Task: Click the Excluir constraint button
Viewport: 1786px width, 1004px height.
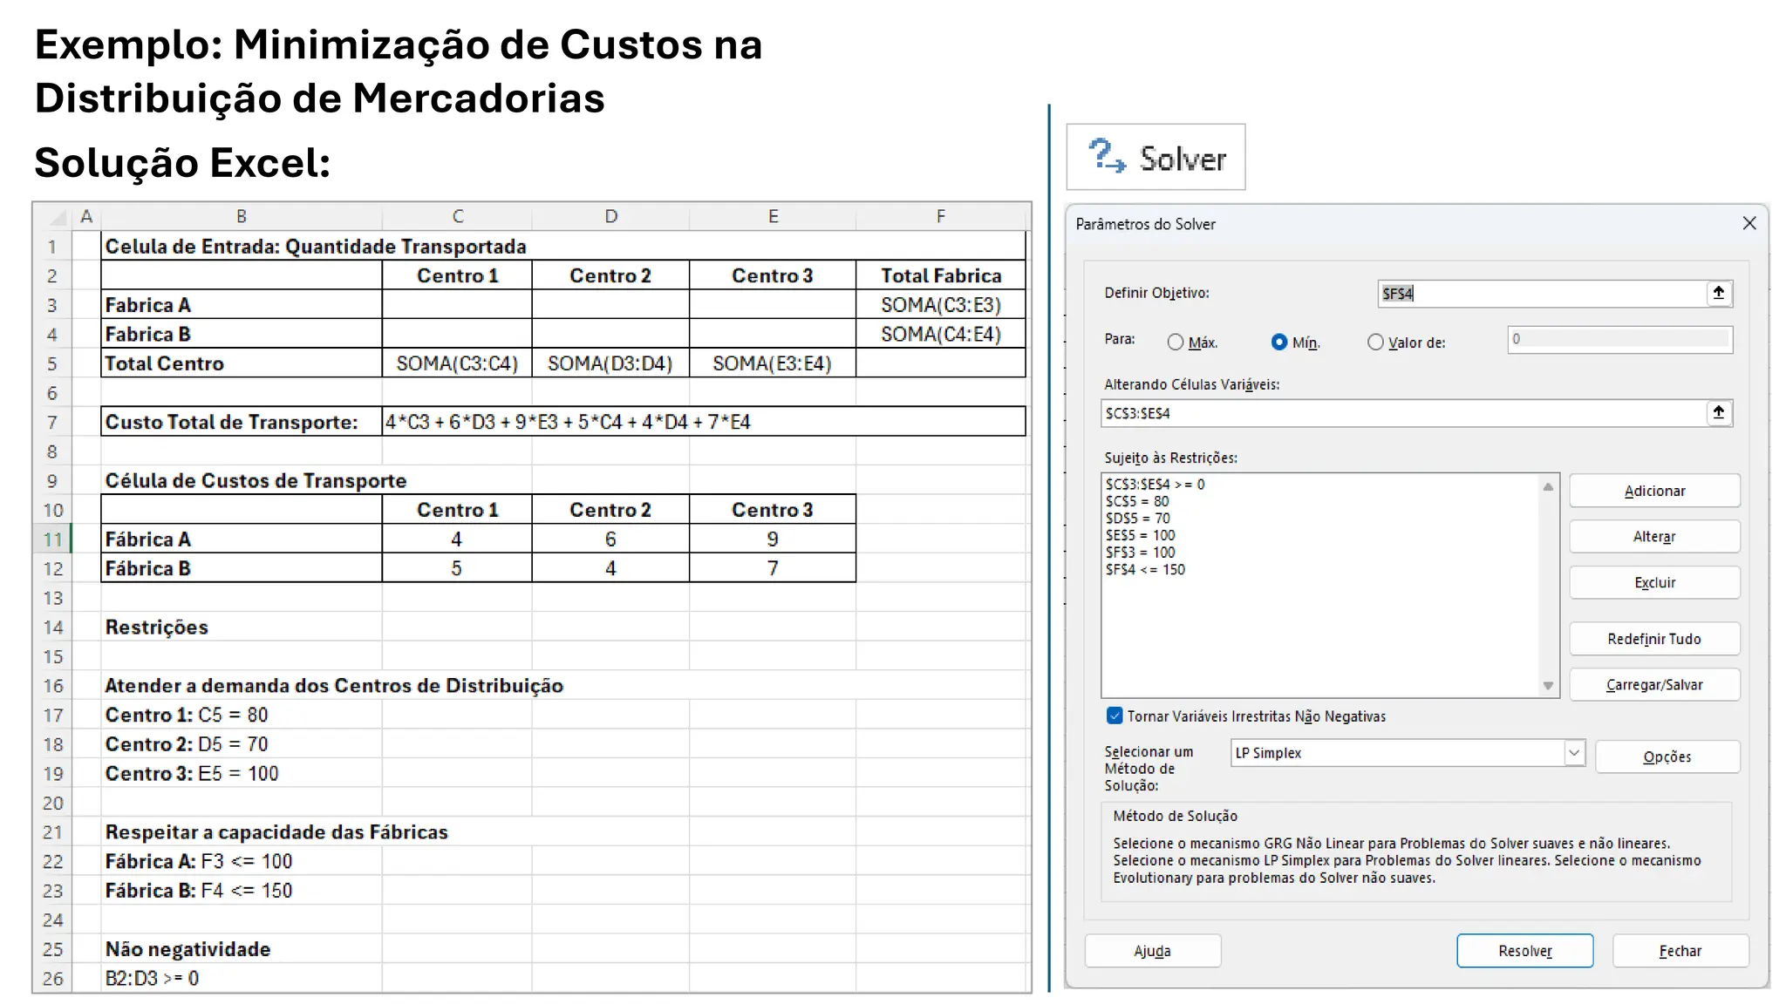Action: tap(1654, 582)
